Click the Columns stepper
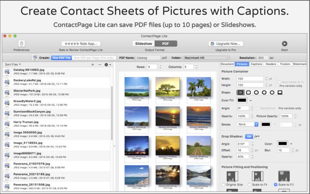 [x=196, y=67]
